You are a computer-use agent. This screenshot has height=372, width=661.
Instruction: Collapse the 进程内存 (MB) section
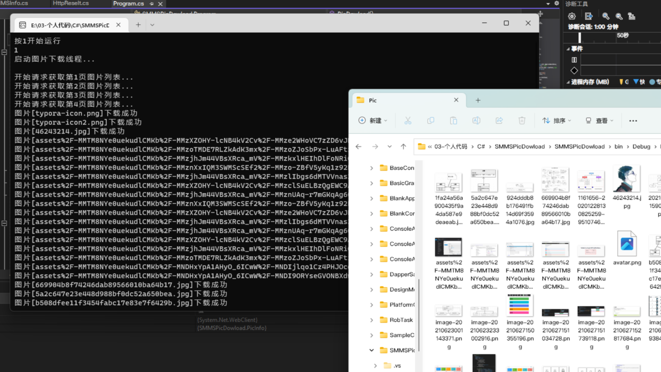[568, 82]
